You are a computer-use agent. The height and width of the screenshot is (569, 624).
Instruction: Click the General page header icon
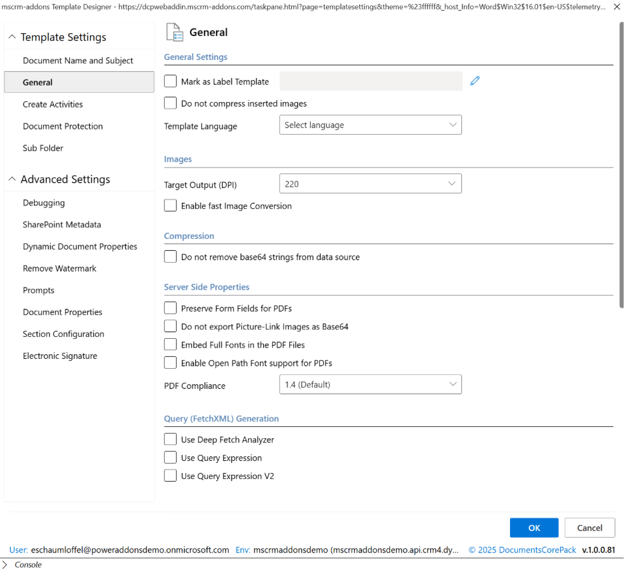tap(174, 33)
